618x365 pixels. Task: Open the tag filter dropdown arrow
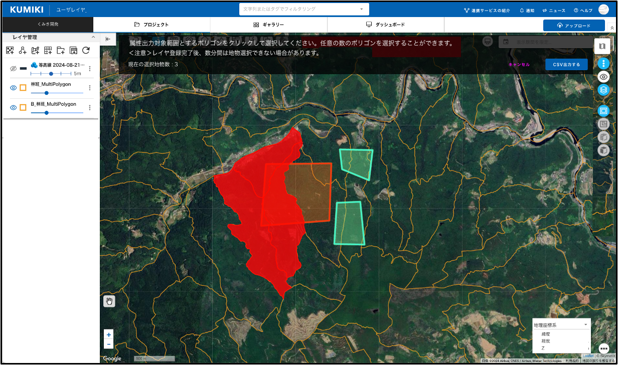(x=361, y=9)
